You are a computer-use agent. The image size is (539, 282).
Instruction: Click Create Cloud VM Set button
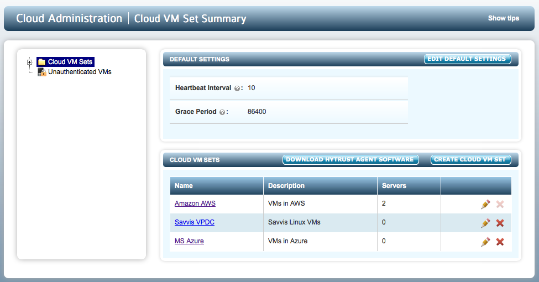[470, 160]
